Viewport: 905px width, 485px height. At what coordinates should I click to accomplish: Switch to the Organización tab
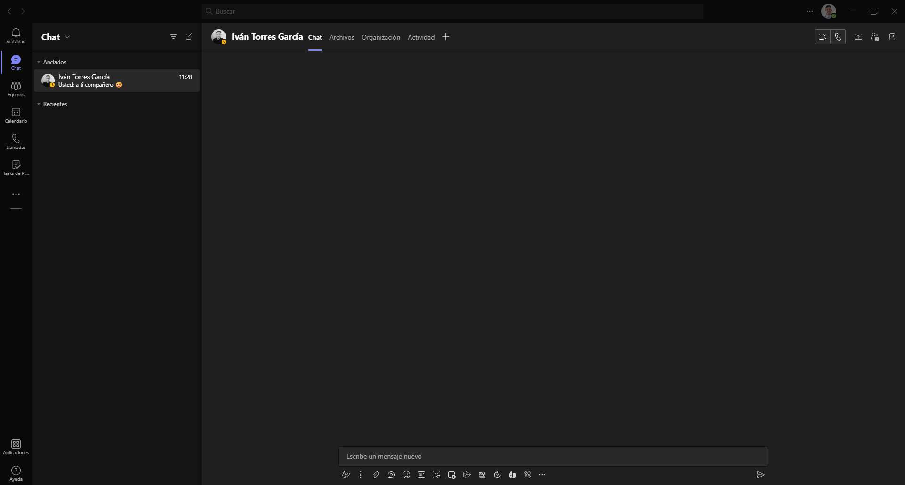click(381, 37)
